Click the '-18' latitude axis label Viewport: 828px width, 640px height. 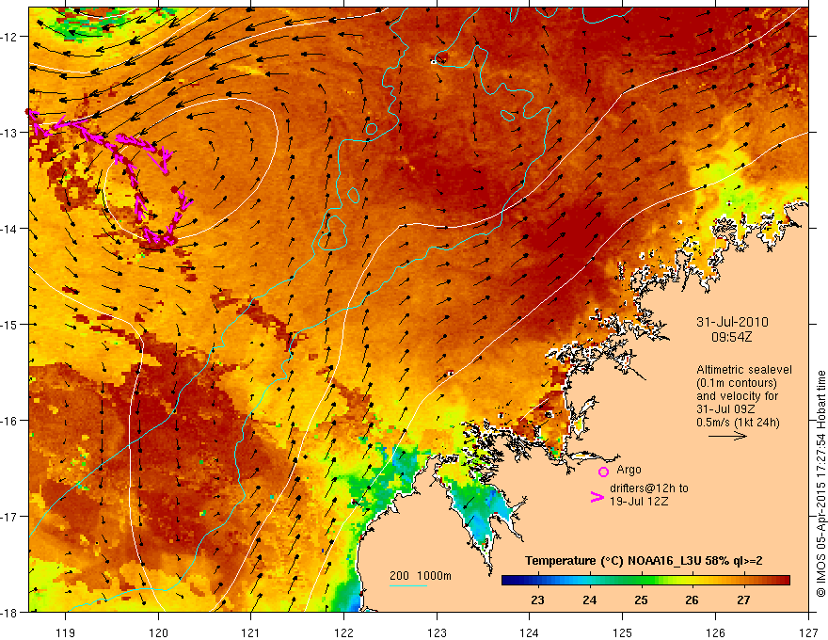[9, 612]
